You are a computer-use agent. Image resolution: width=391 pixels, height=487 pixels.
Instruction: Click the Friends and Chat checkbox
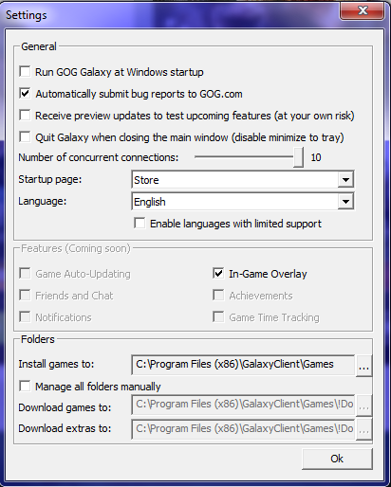point(25,295)
